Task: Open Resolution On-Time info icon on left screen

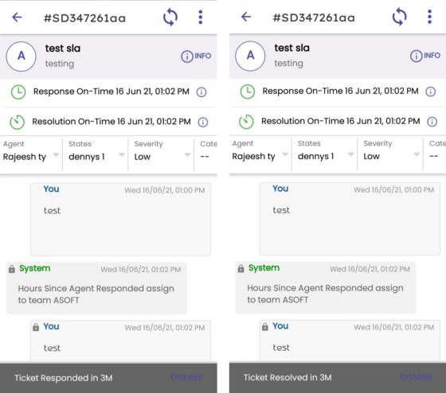Action: [203, 123]
